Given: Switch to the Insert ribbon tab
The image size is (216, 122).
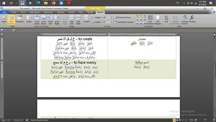Looking at the screenshot, I should (x=23, y=12).
